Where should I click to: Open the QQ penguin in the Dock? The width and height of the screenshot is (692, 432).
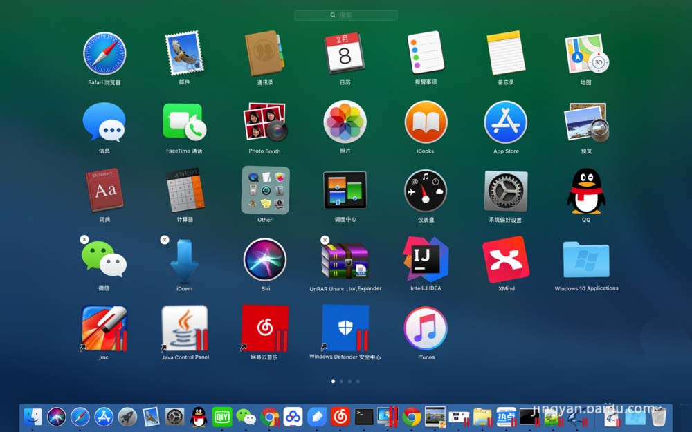pos(199,417)
